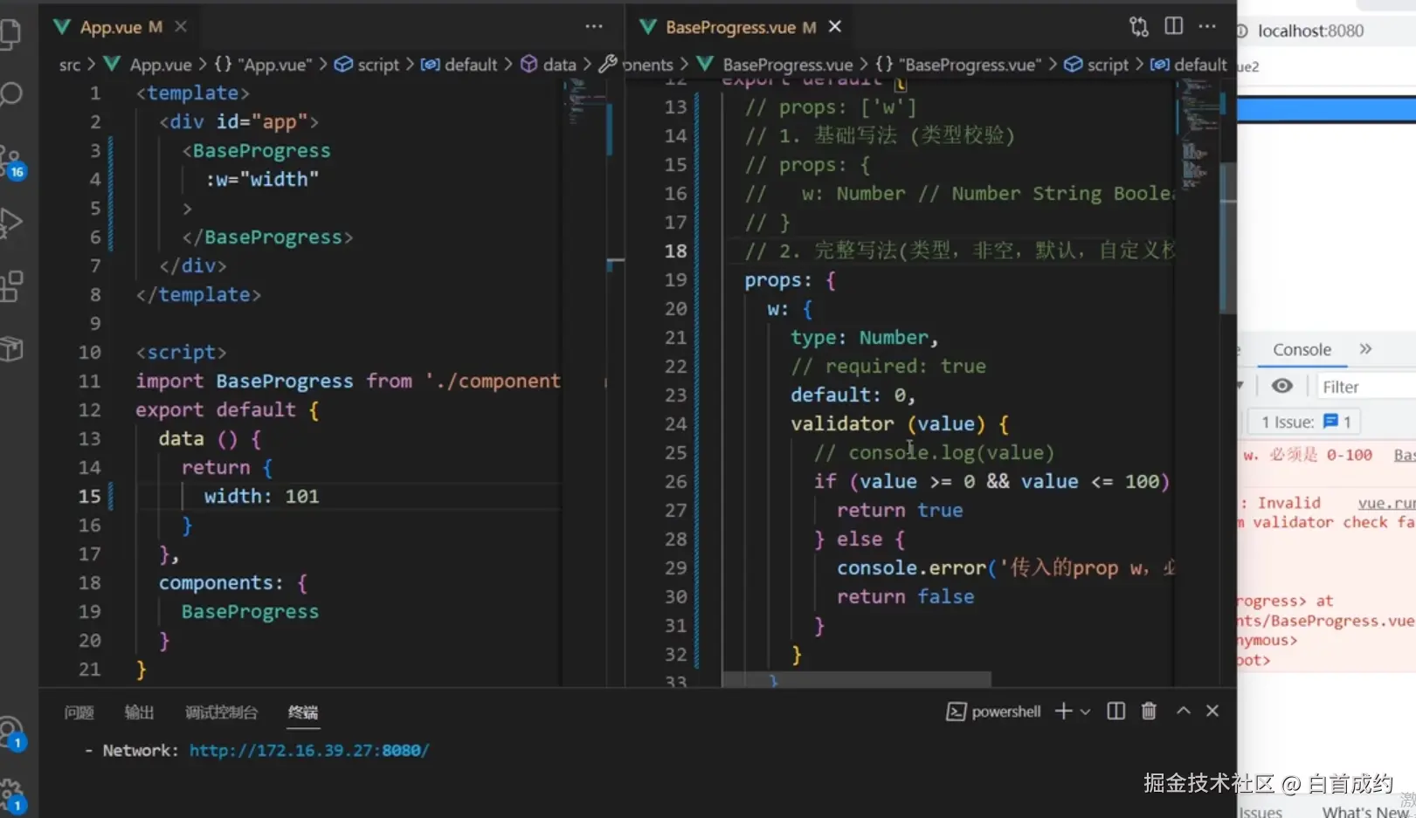Open the Search view in activity bar

pos(10,94)
